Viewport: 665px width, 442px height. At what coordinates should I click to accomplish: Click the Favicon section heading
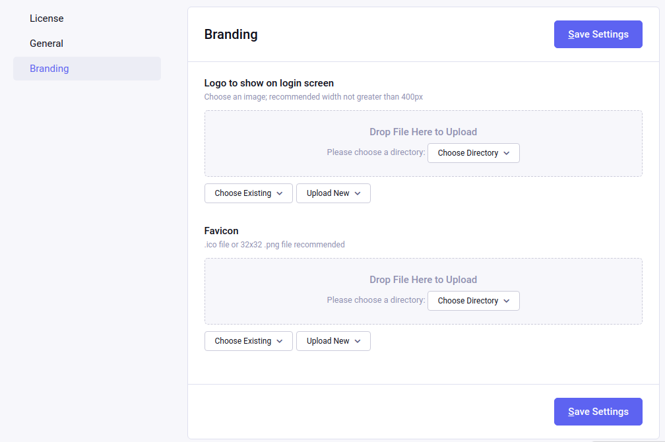222,231
